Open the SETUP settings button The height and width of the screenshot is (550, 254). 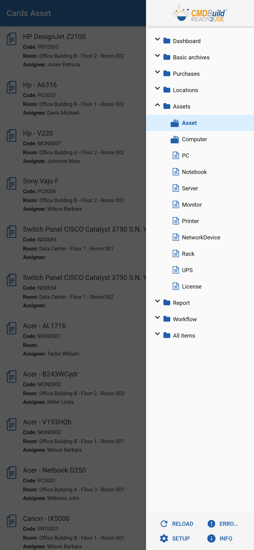click(176, 539)
